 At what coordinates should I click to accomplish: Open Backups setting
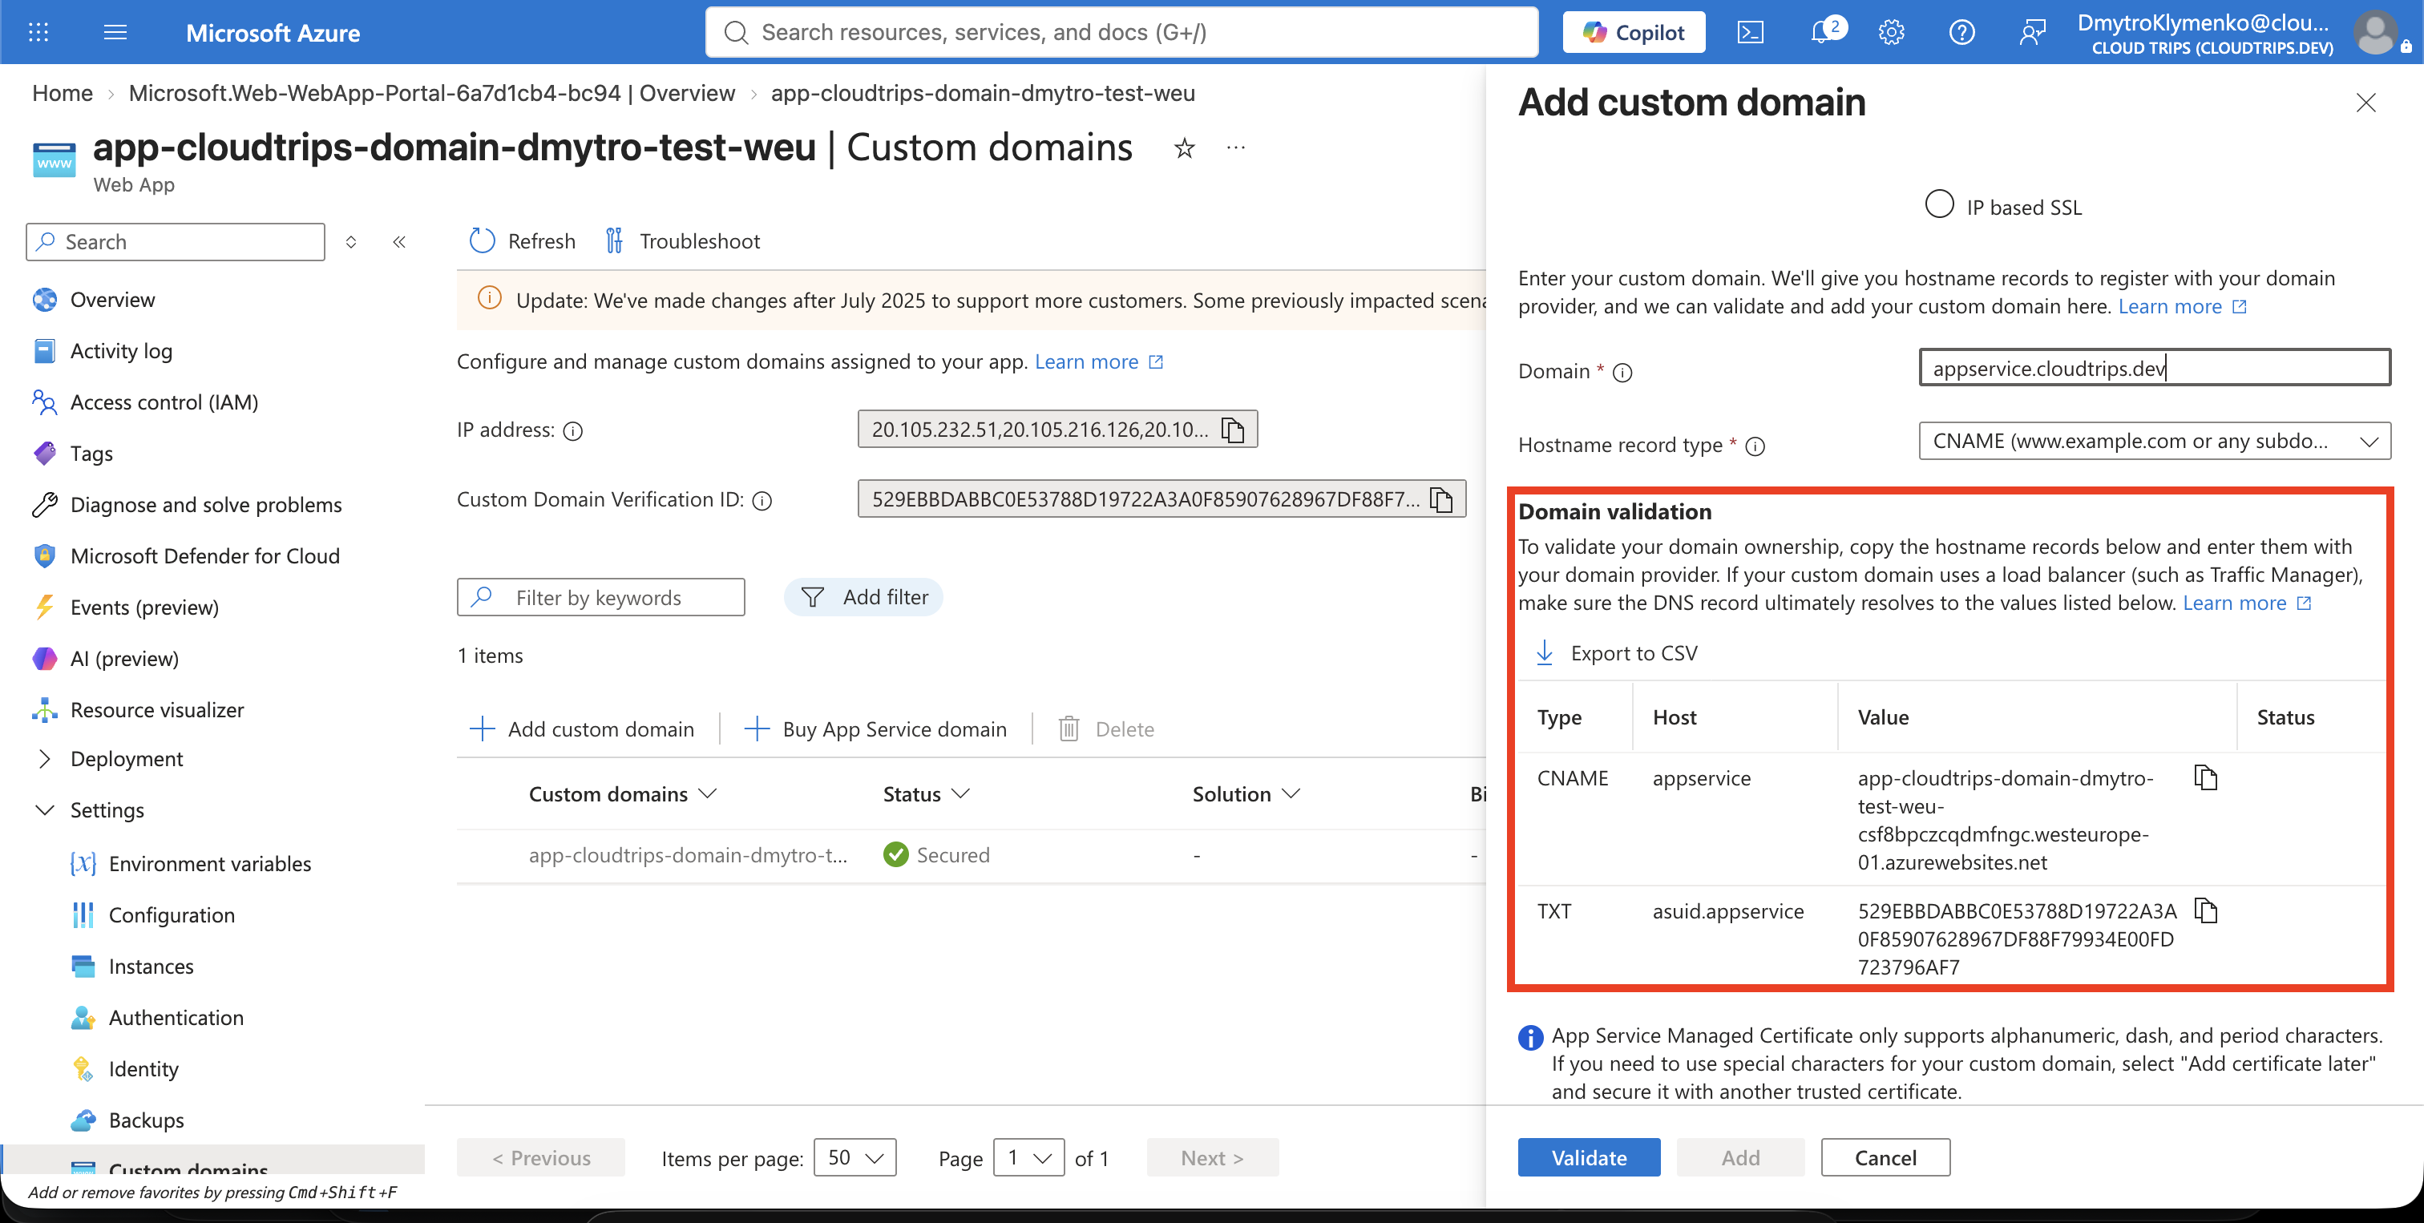[147, 1120]
